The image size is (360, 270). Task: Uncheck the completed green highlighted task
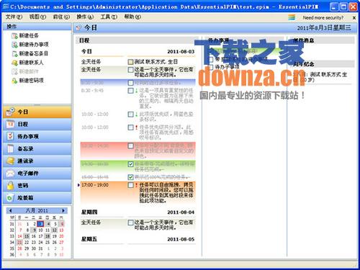pos(130,164)
